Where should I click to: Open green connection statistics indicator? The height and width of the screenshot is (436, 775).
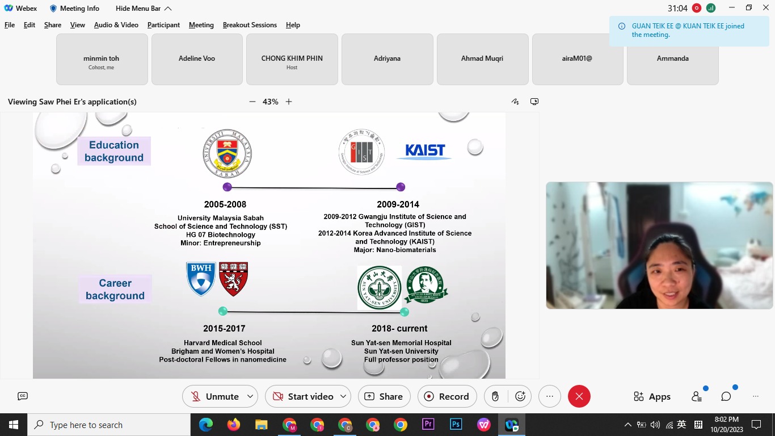click(x=711, y=8)
